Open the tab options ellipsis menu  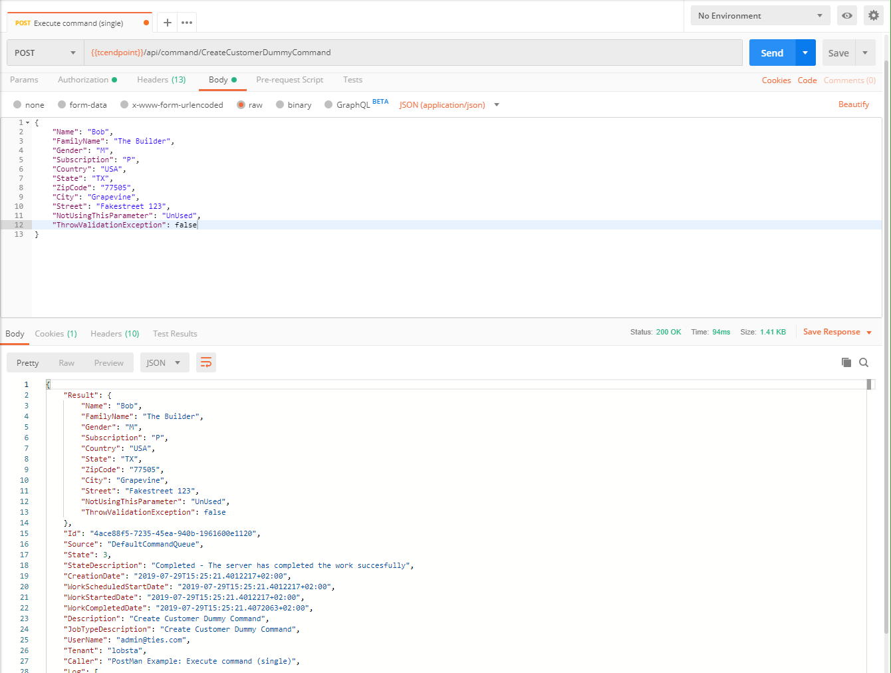[187, 23]
